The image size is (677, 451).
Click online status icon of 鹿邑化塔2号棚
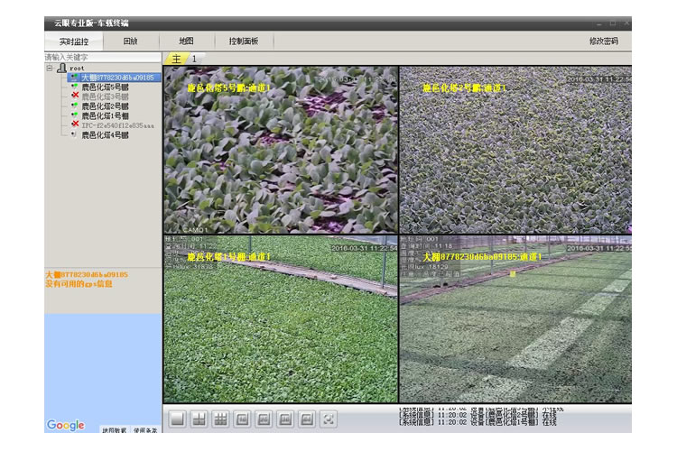coord(75,106)
